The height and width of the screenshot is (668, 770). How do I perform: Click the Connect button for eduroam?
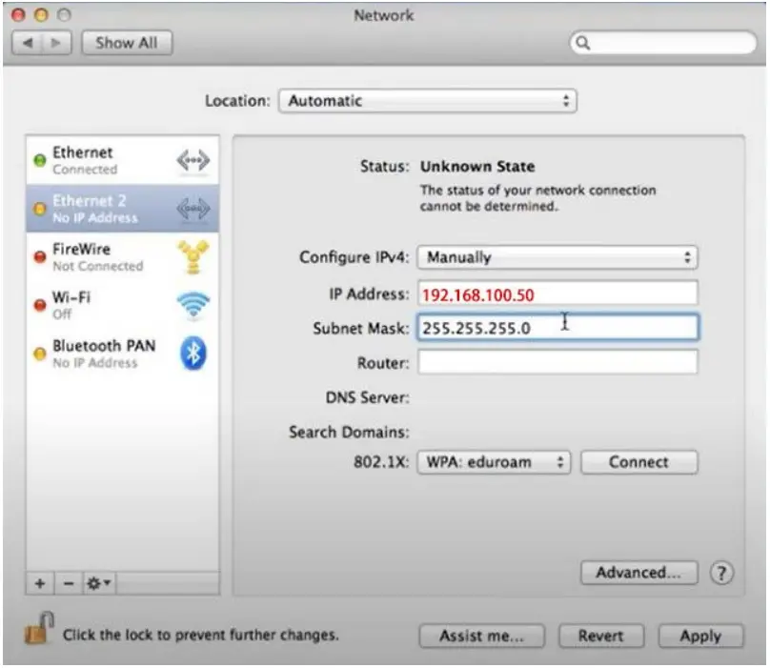tap(638, 462)
